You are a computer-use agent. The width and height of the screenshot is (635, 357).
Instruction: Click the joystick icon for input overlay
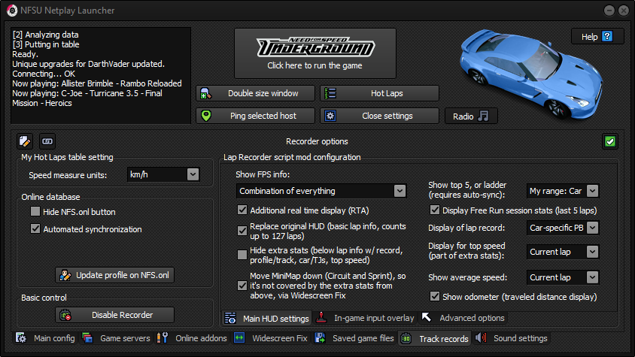pyautogui.click(x=321, y=318)
